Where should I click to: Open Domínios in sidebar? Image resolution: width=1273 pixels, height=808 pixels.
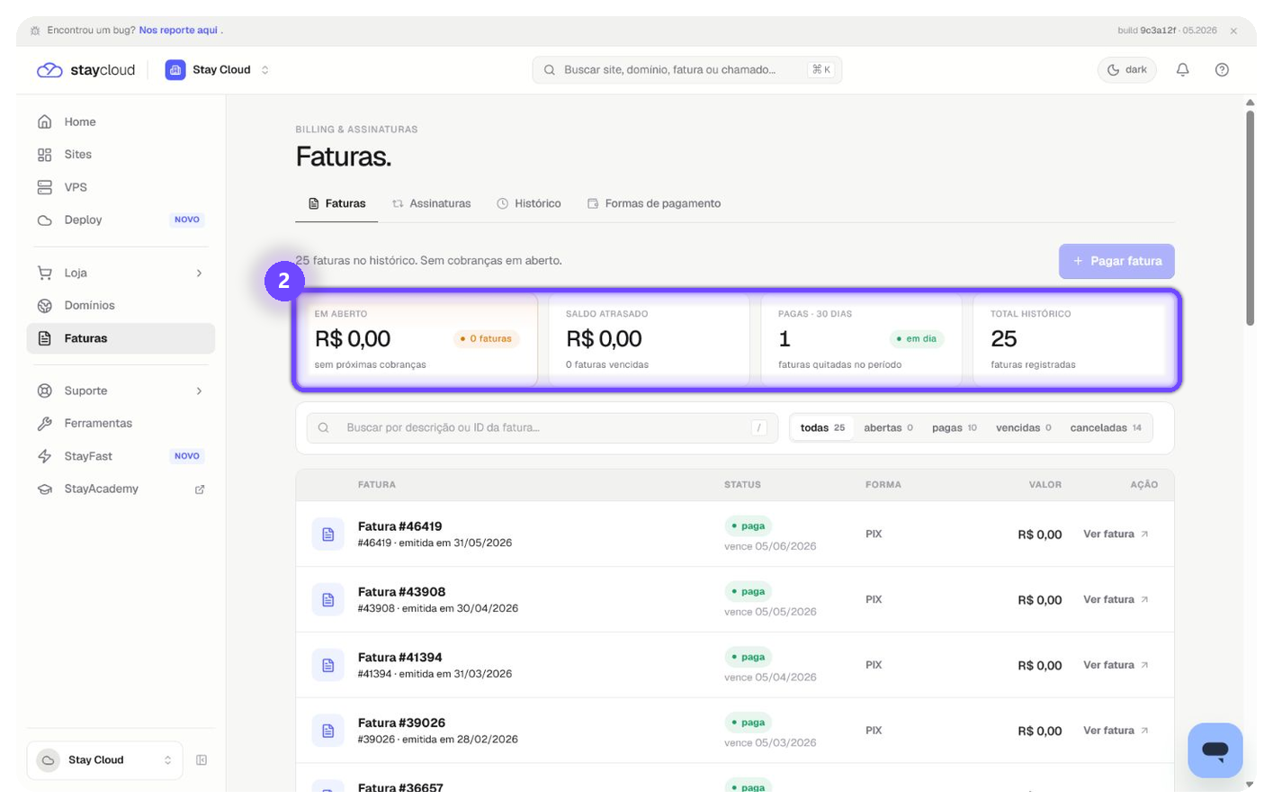(x=121, y=305)
